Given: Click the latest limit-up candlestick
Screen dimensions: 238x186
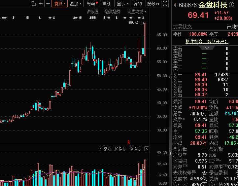Looking at the screenshot, I should pyautogui.click(x=145, y=39).
